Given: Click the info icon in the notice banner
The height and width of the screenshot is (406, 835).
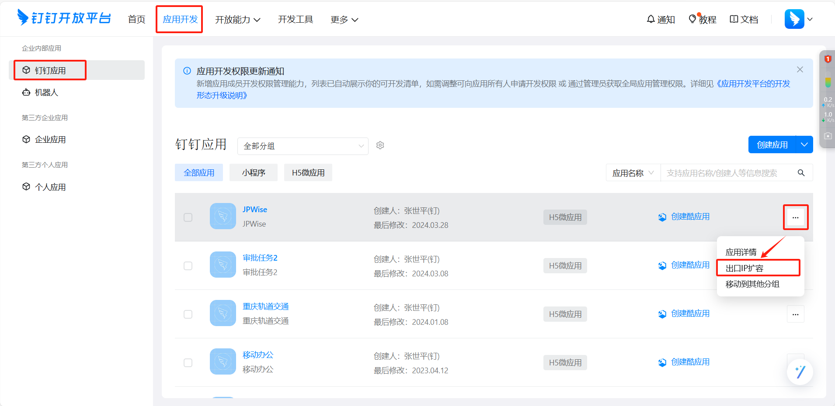Looking at the screenshot, I should 187,71.
